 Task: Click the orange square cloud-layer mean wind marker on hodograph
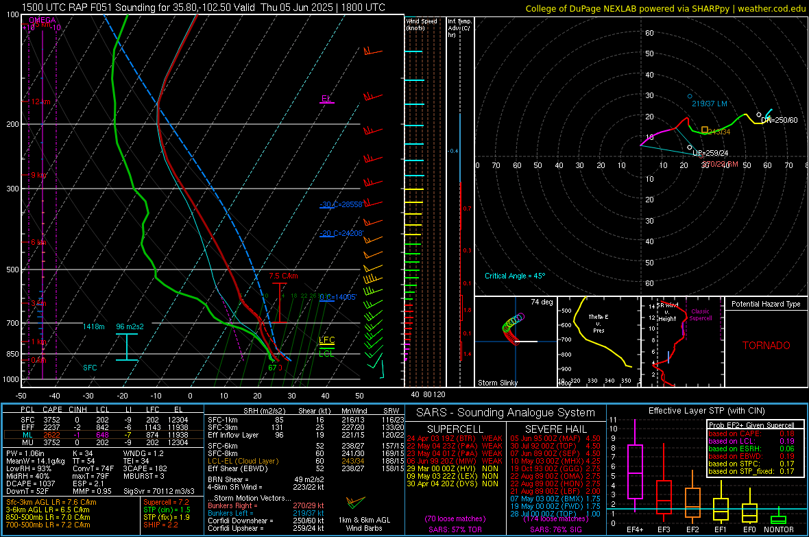705,130
